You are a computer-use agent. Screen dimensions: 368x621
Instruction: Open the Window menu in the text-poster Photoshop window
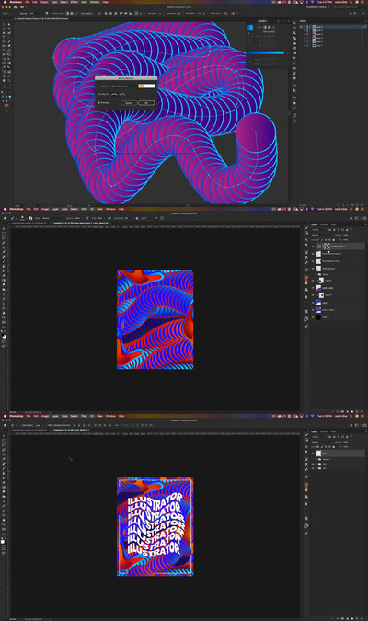click(110, 416)
